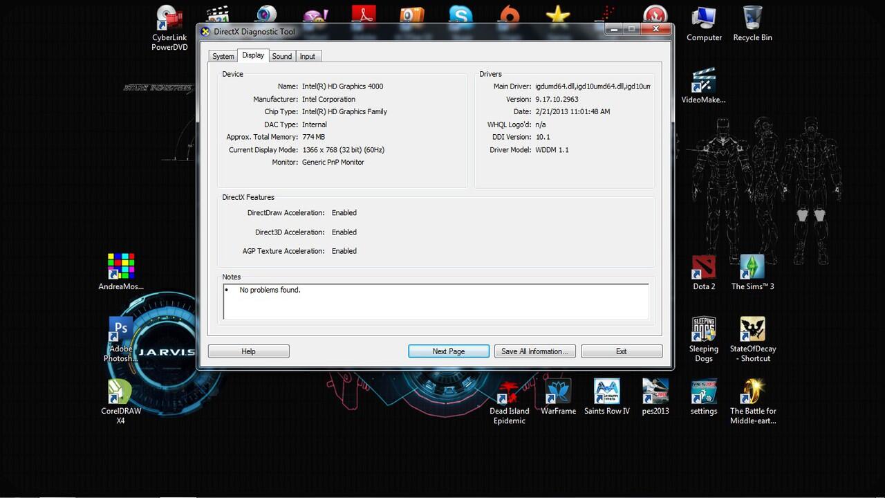The width and height of the screenshot is (885, 498).
Task: Click the 'Intel(R) HD Graphics 4000' name value
Action: click(x=342, y=86)
